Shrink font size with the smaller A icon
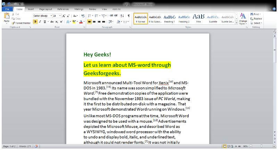 (68, 16)
